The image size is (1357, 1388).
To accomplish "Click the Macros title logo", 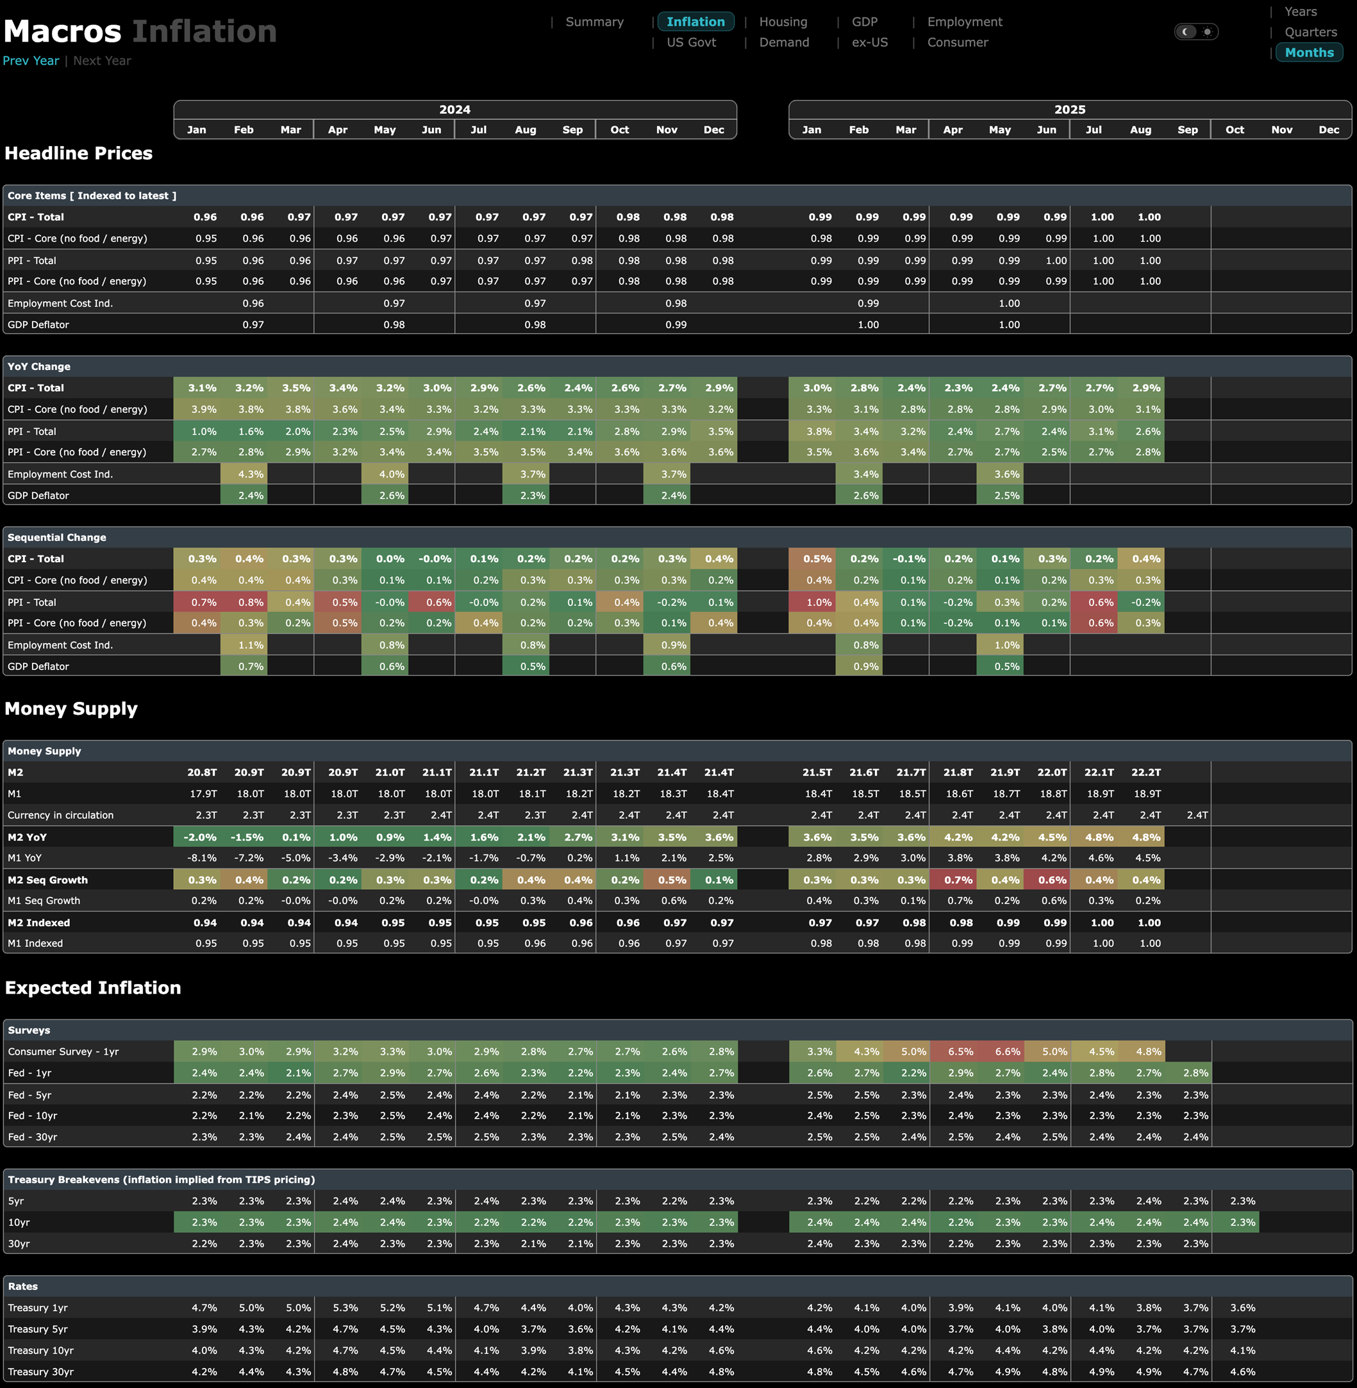I will (x=63, y=31).
